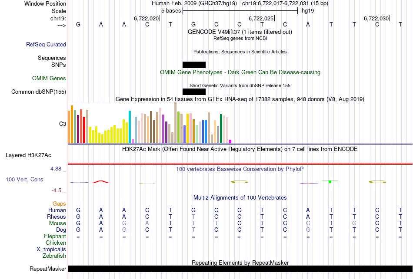Click the OMIM Gene Phenotypes title text
The width and height of the screenshot is (413, 279).
[x=240, y=72]
